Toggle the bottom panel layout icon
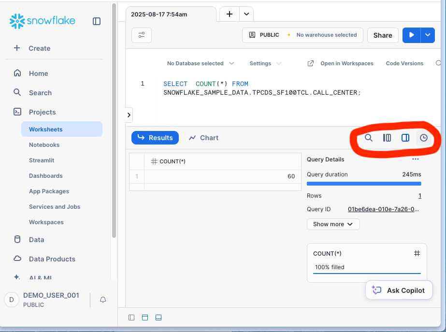 pyautogui.click(x=158, y=318)
